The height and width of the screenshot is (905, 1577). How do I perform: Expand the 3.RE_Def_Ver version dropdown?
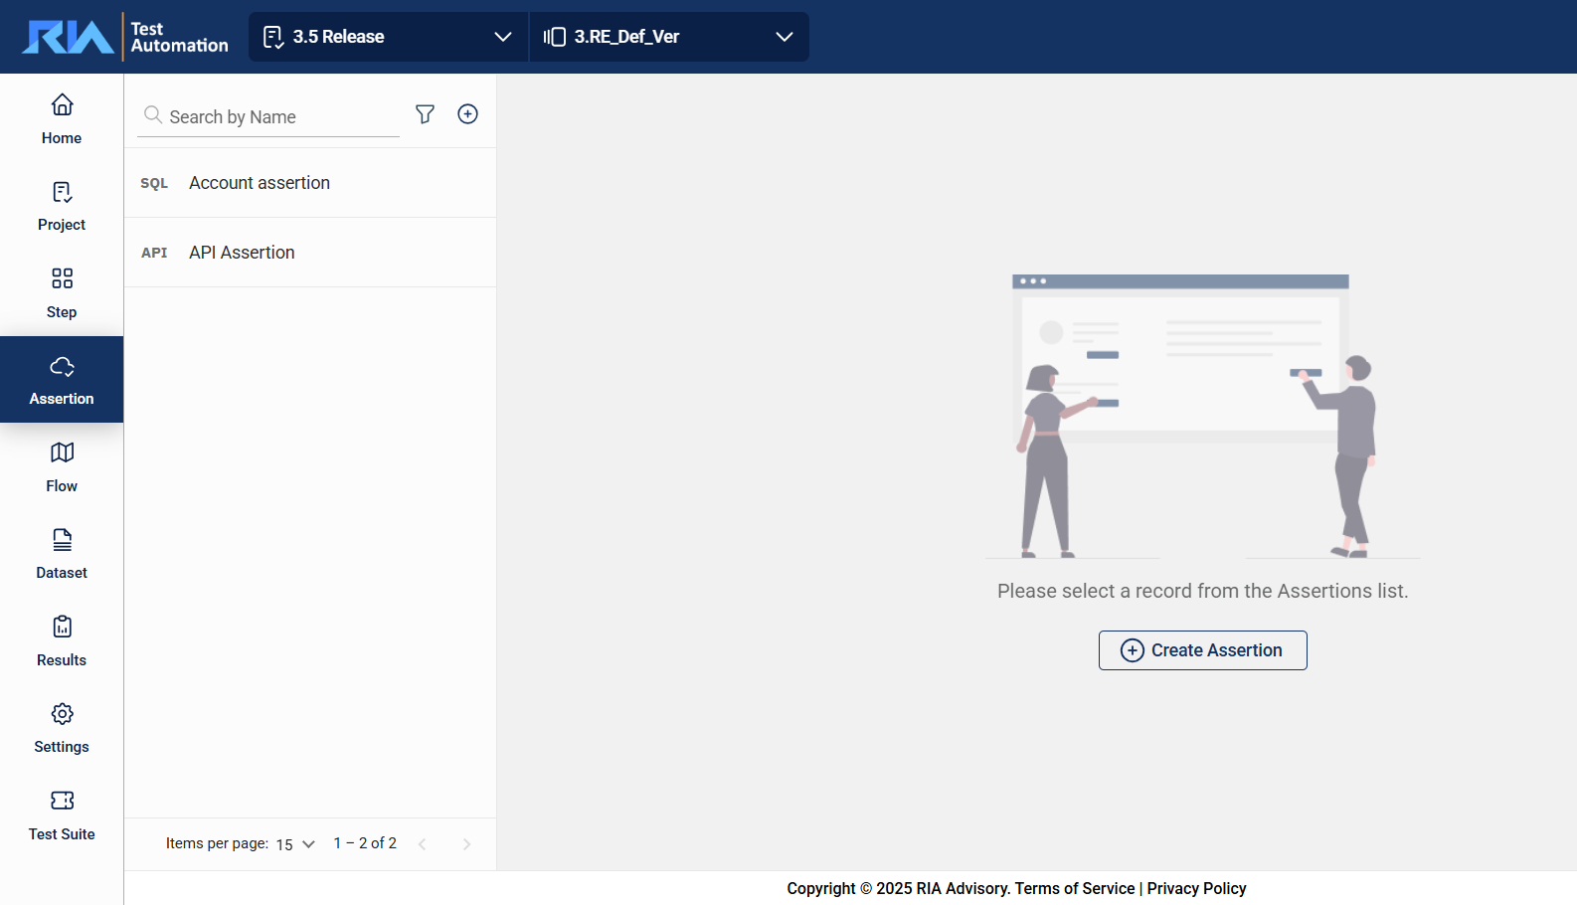click(x=668, y=37)
